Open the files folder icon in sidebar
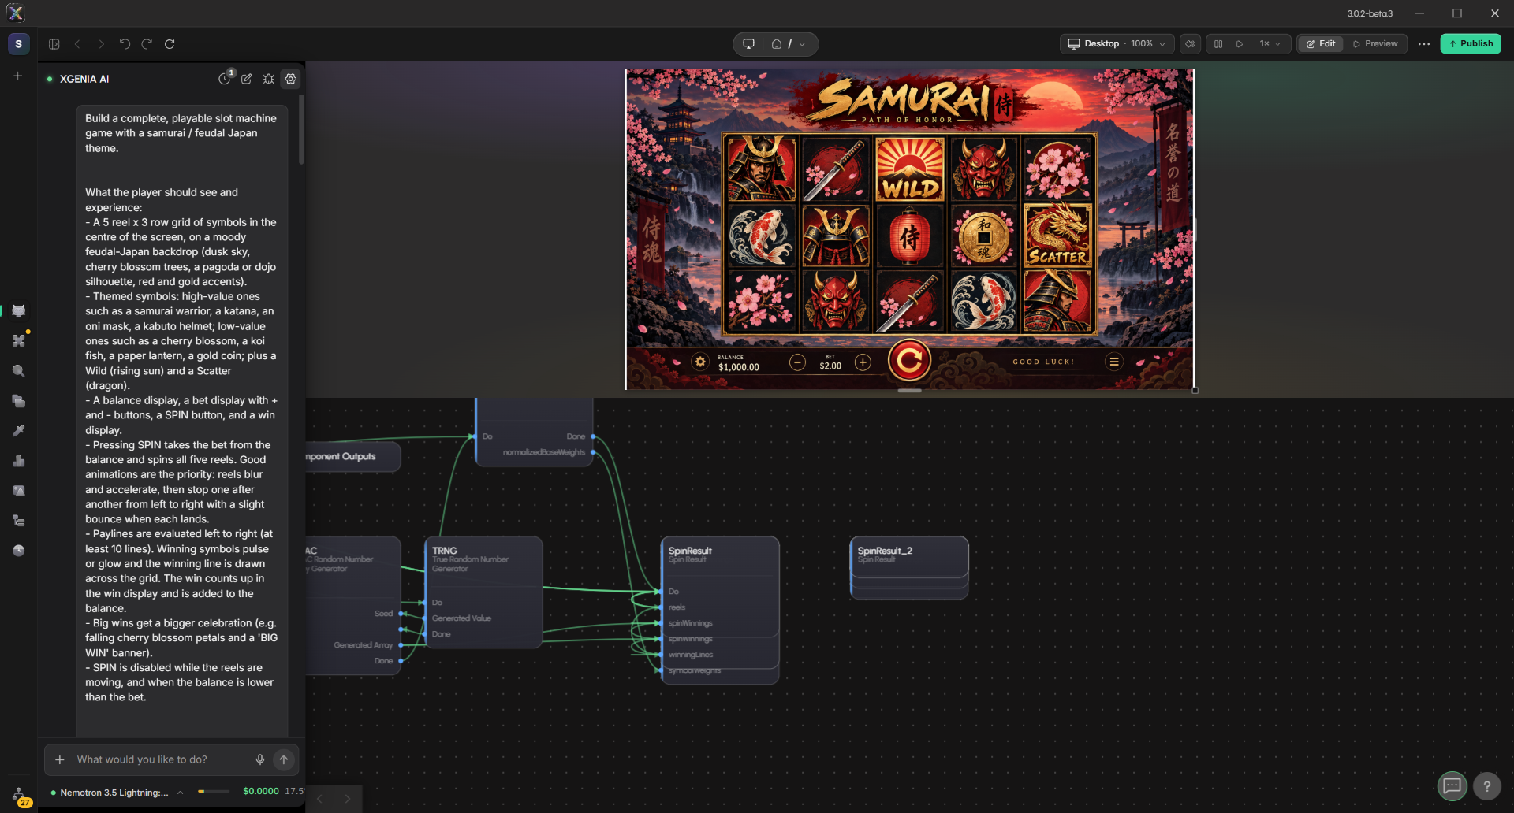Viewport: 1514px width, 813px height. 19,400
